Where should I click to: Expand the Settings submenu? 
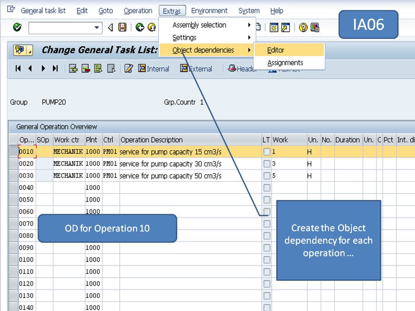pos(207,38)
